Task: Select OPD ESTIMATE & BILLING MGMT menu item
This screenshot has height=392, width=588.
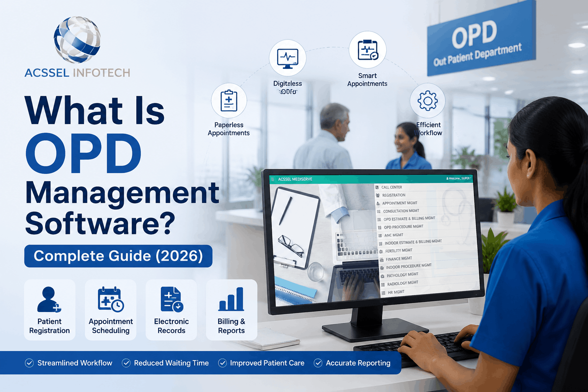Action: point(409,219)
